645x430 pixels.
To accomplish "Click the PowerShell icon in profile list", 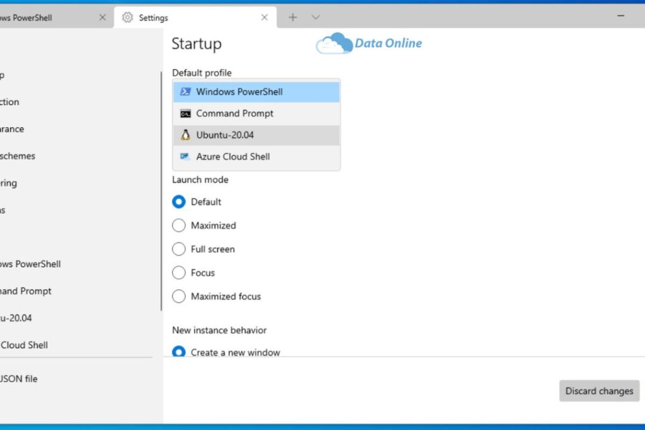I will [186, 91].
